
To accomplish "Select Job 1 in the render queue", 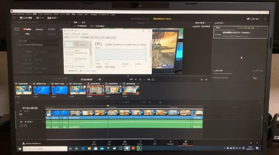I will click(241, 32).
